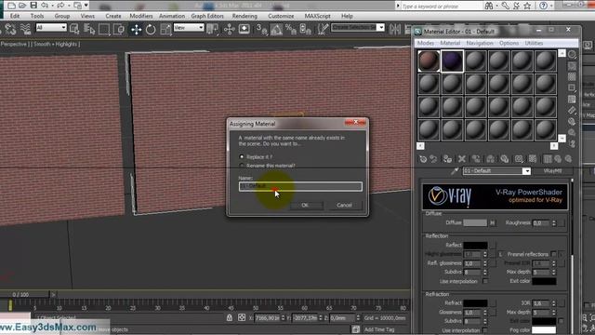The width and height of the screenshot is (595, 335).
Task: Select the Move tool in main toolbar
Action: (x=136, y=29)
